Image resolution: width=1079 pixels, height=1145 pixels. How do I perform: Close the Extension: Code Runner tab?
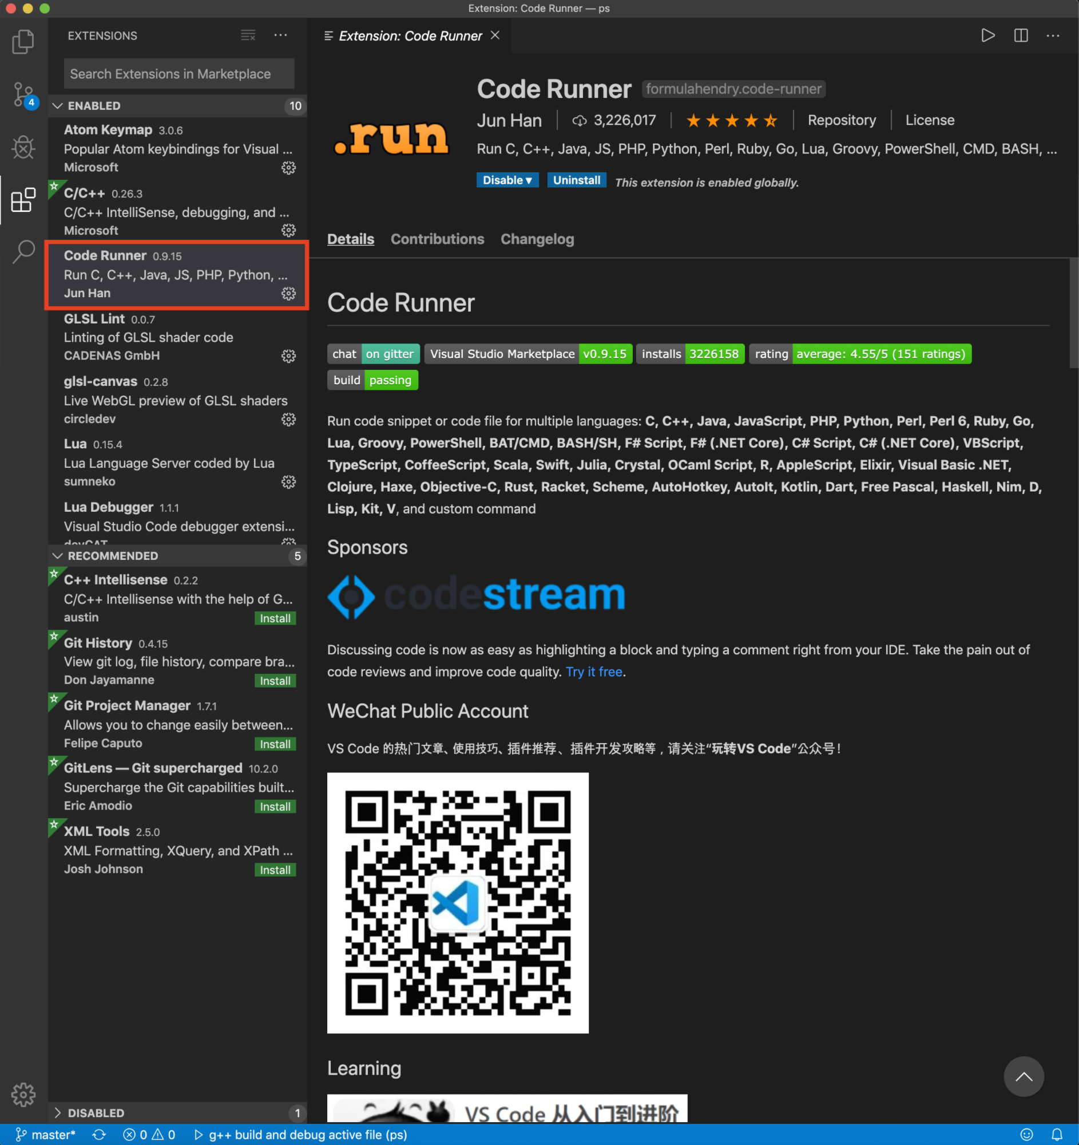click(495, 35)
